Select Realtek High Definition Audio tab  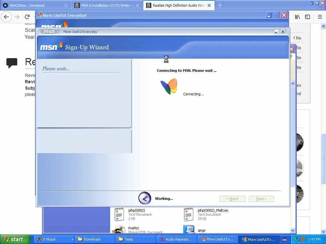[x=179, y=5]
